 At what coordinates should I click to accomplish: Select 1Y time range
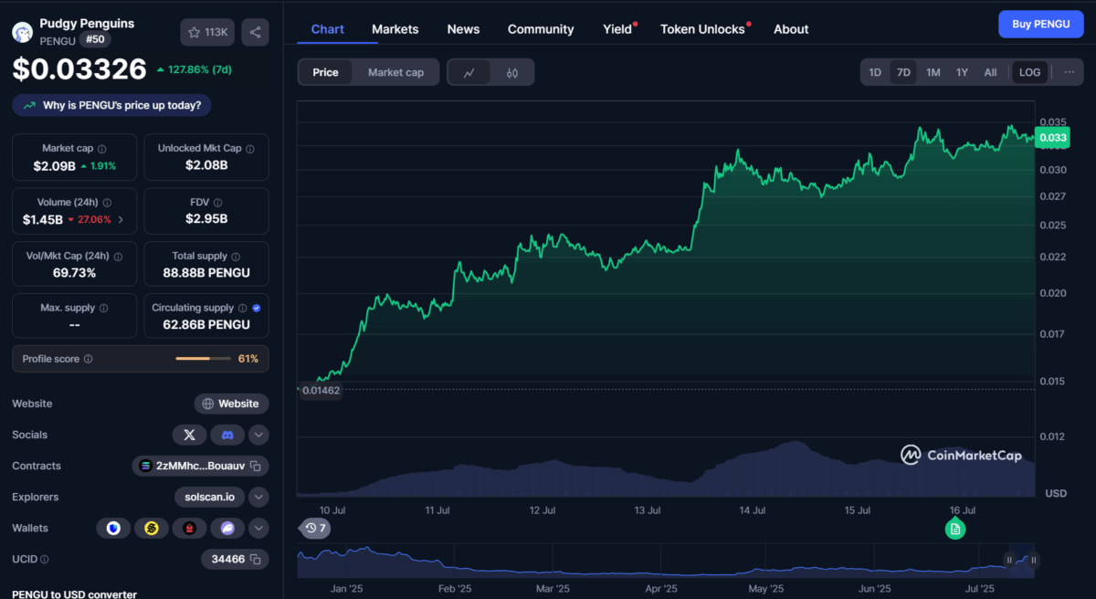(x=962, y=72)
